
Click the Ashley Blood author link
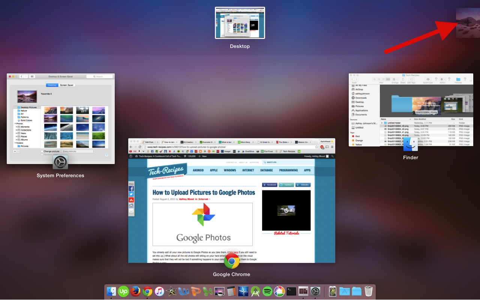[x=186, y=199]
